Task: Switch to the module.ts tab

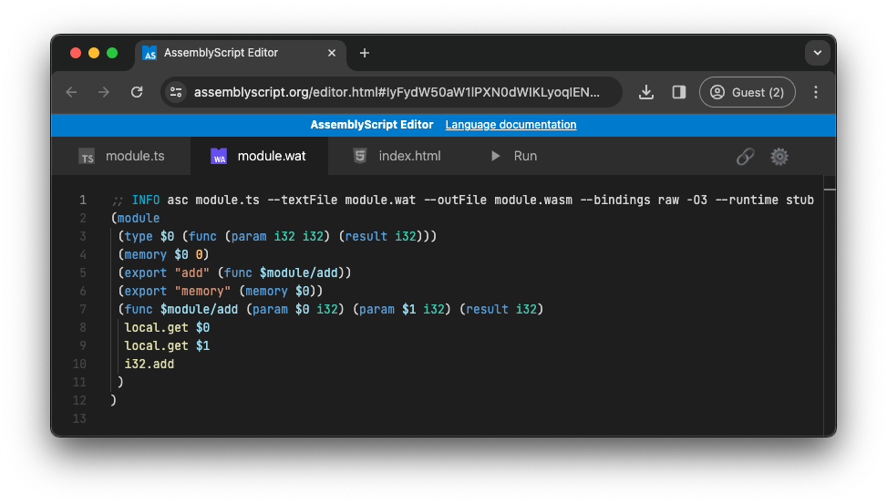Action: [121, 156]
